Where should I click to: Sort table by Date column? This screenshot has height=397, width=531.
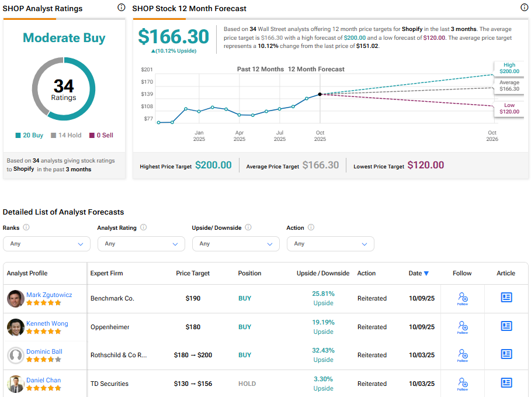pos(418,273)
